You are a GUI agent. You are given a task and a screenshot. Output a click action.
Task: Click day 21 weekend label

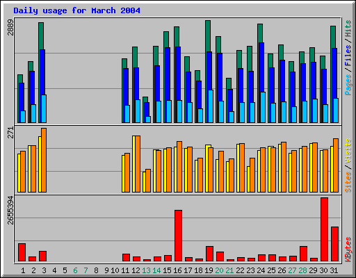click(x=229, y=270)
